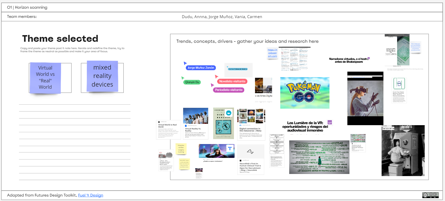Click the 'Theme selected' heading
The height and width of the screenshot is (201, 445).
tap(60, 39)
